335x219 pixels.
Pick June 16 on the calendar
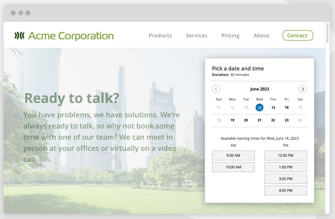pyautogui.click(x=287, y=107)
